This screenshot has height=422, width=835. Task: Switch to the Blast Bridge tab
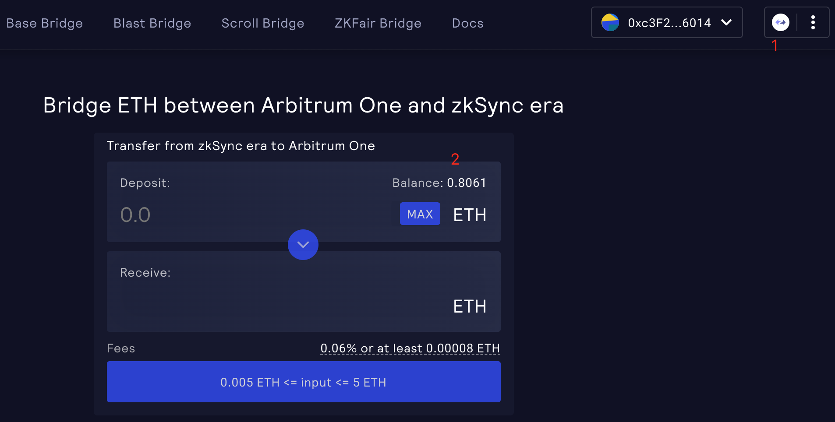coord(152,23)
